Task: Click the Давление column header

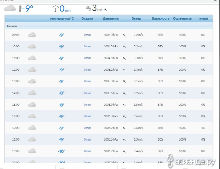Action: (111, 19)
